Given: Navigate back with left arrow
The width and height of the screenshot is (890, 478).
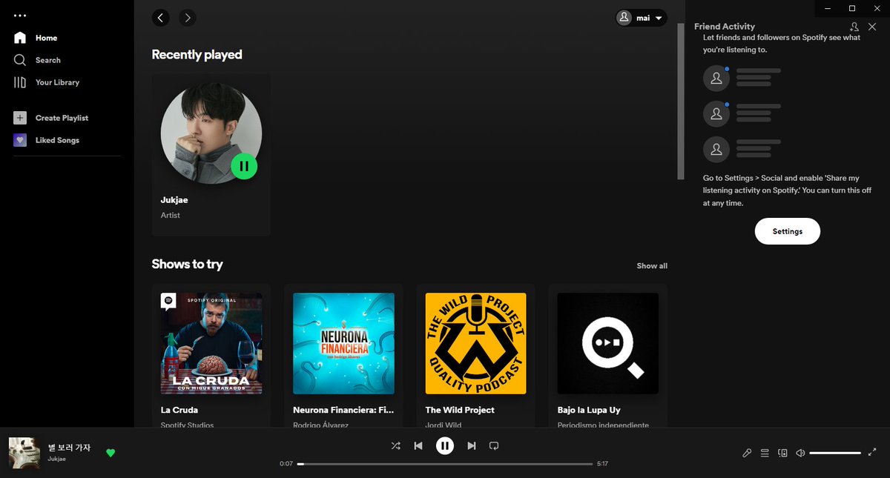Looking at the screenshot, I should (161, 18).
